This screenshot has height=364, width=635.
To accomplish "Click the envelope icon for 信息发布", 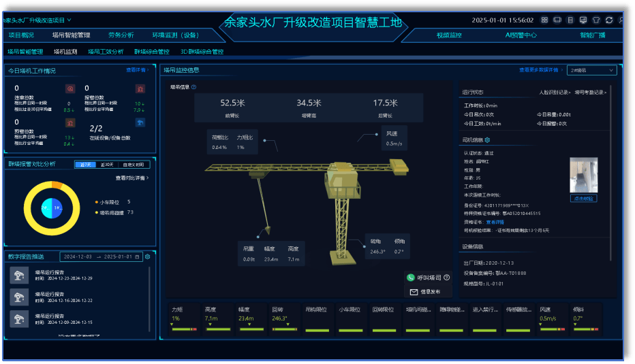I will tap(413, 292).
